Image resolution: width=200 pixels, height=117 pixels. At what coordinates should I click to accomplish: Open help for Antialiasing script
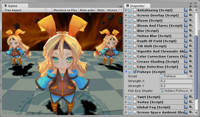tap(186, 10)
